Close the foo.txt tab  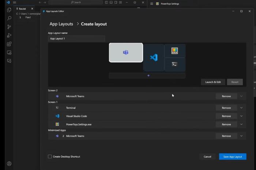32,9
